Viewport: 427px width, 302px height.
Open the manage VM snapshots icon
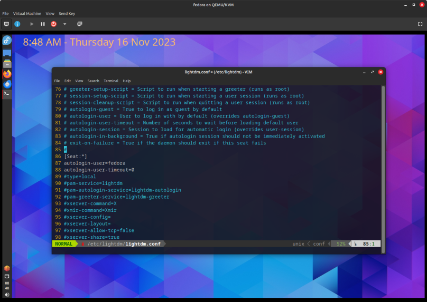click(x=79, y=24)
